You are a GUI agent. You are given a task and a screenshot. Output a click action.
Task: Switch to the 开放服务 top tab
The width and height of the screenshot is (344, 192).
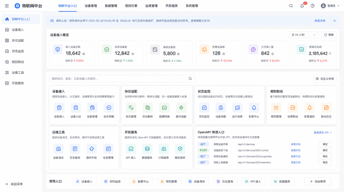tap(172, 6)
